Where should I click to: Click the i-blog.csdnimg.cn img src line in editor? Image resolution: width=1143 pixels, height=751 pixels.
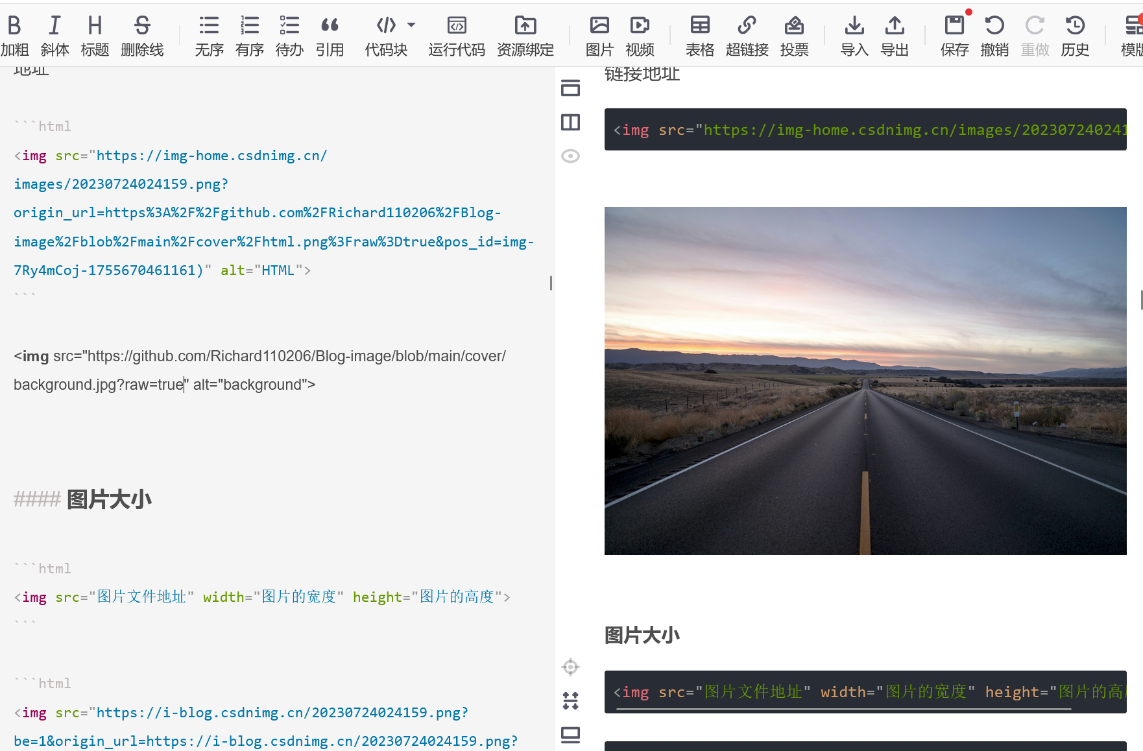pos(241,712)
